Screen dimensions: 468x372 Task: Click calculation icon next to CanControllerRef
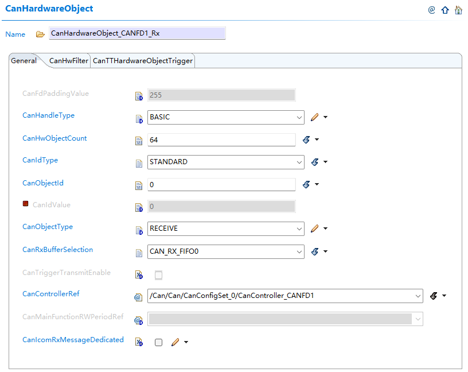click(x=434, y=296)
